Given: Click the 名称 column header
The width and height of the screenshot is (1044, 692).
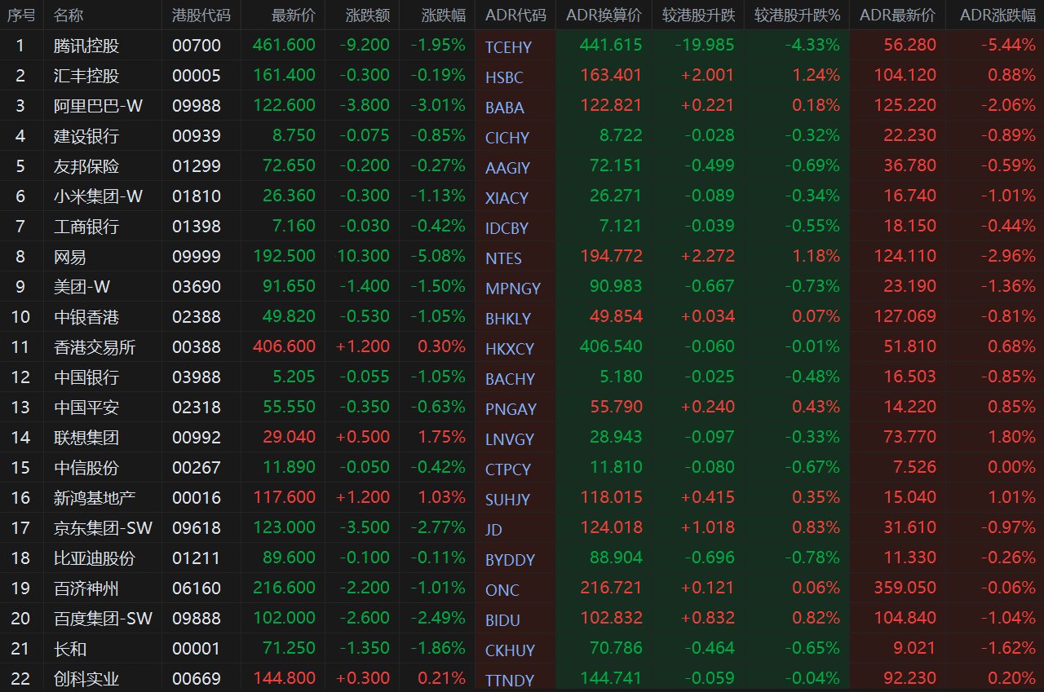Looking at the screenshot, I should click(x=69, y=15).
